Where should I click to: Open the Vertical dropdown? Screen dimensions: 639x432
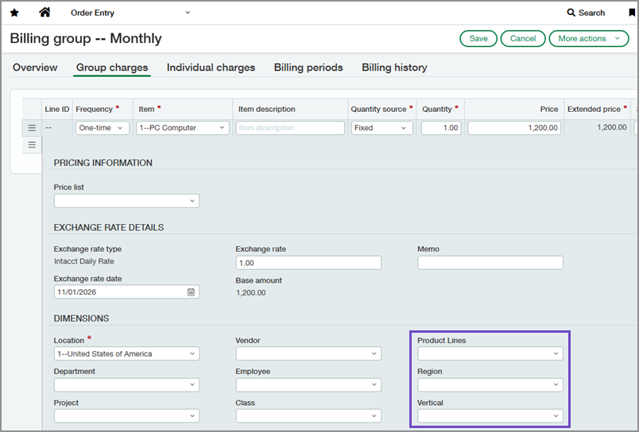click(x=490, y=416)
